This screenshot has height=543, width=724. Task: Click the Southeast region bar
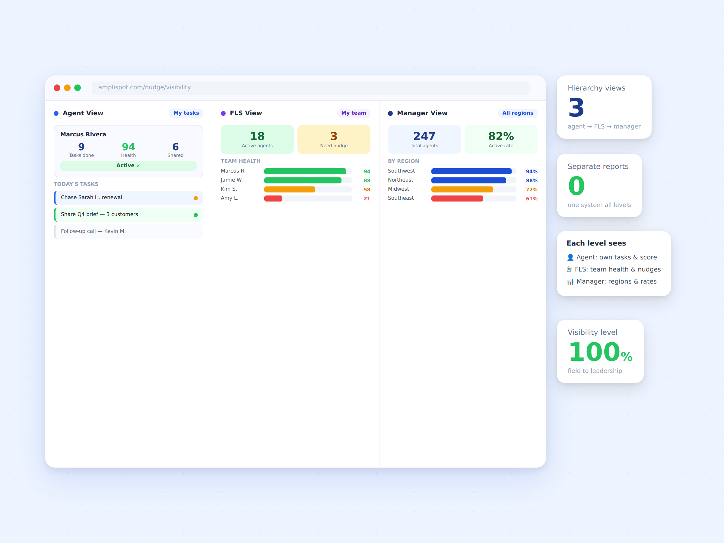pos(457,198)
